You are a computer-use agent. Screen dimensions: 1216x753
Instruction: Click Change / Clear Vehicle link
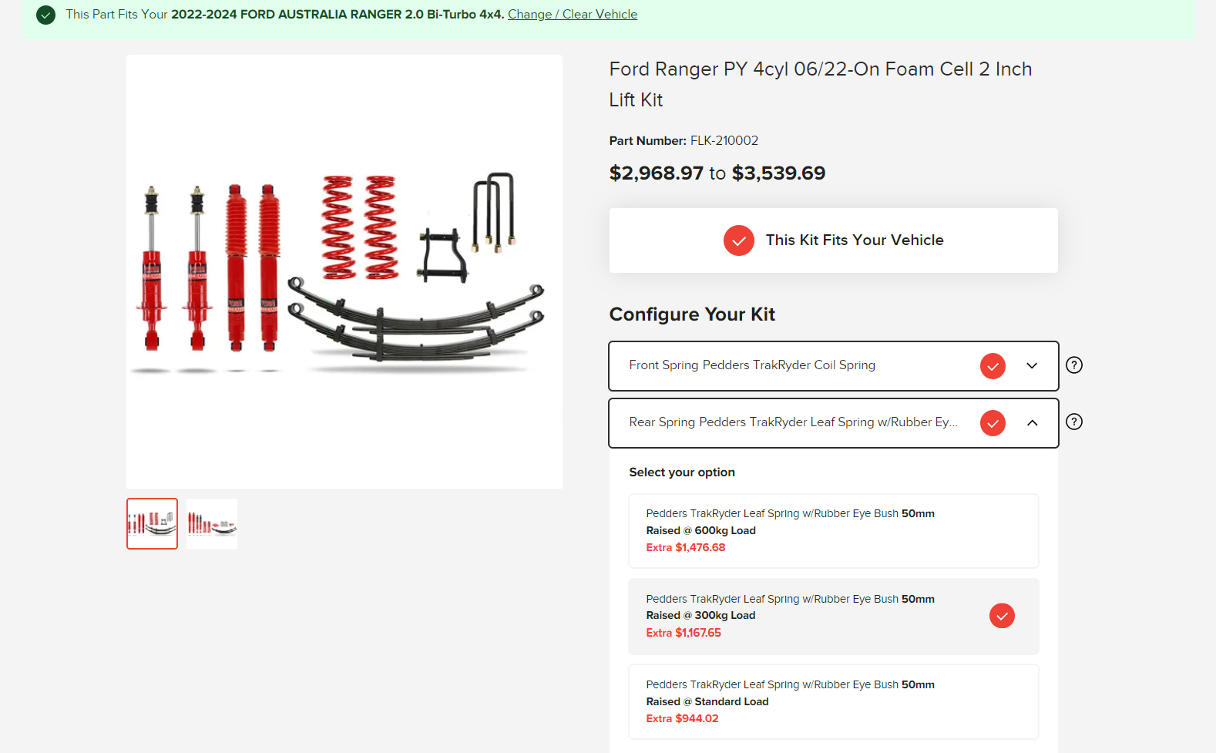(573, 15)
